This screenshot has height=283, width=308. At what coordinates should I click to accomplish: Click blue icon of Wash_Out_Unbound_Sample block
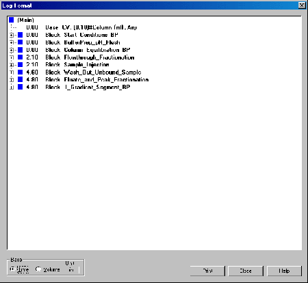(x=21, y=72)
